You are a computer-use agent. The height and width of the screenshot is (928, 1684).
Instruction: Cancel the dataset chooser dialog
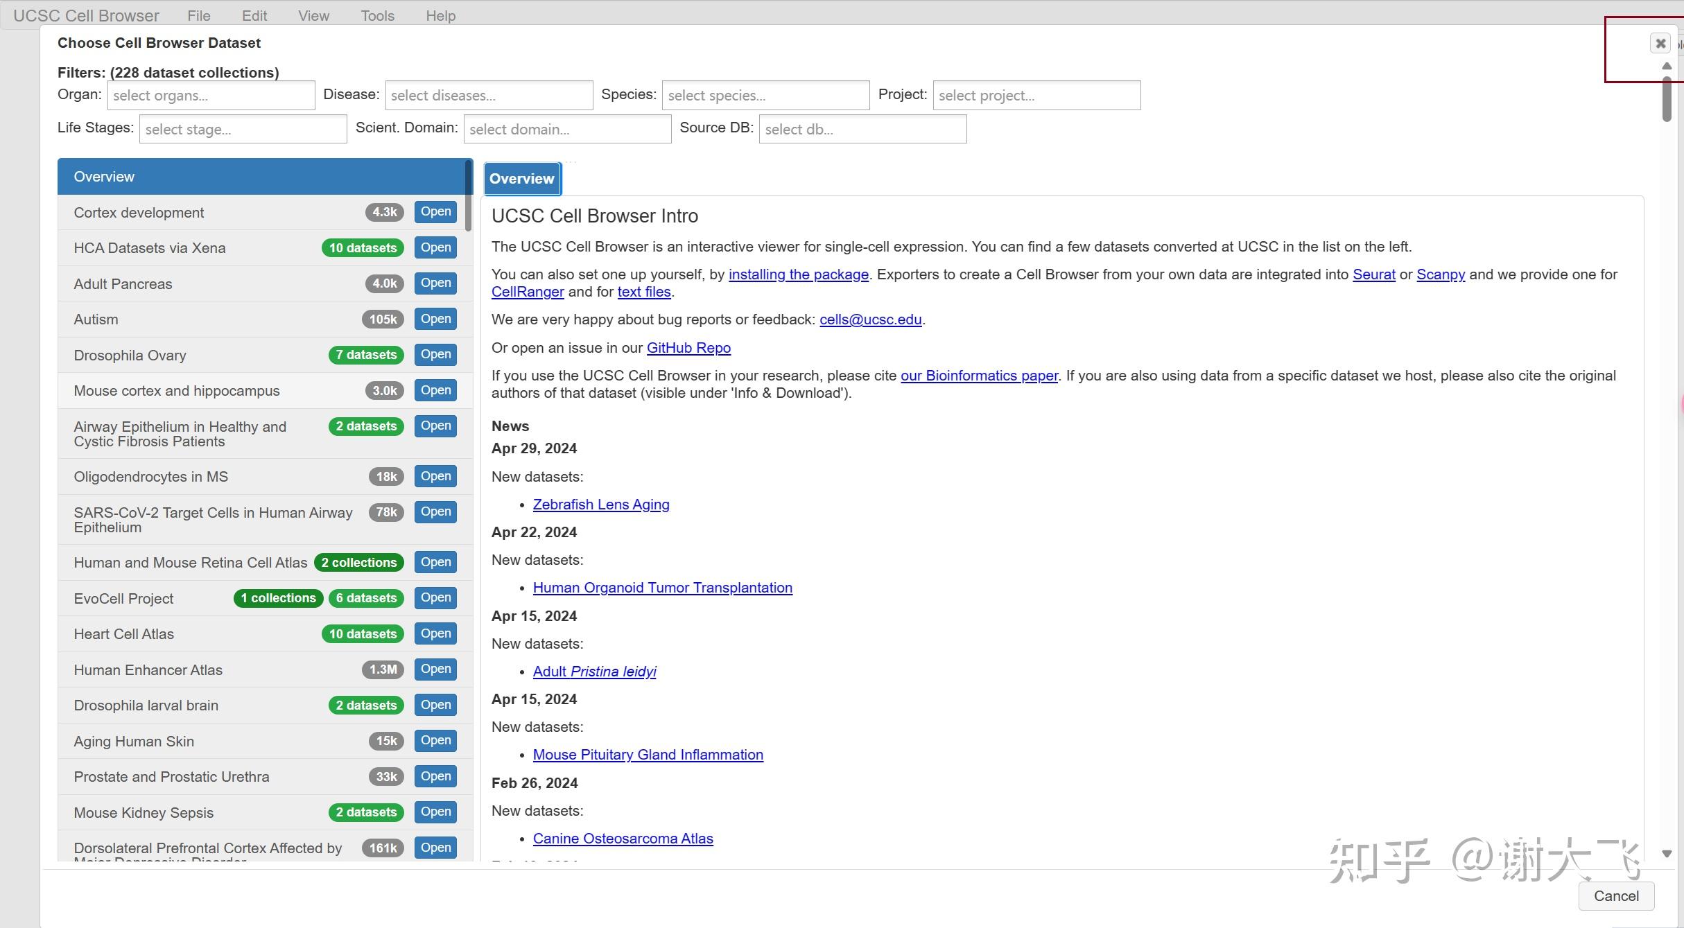(x=1615, y=895)
